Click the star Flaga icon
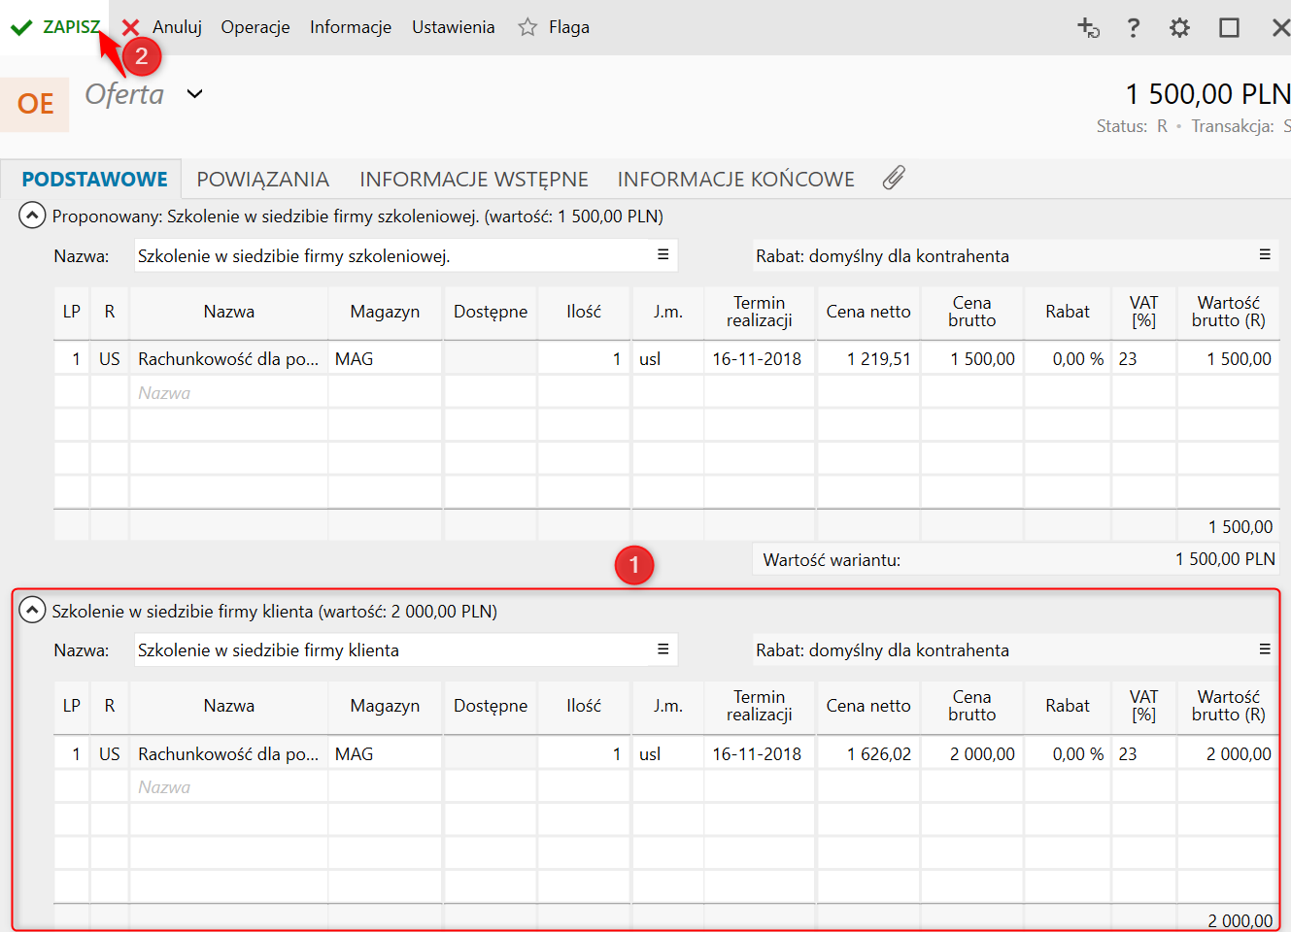1291x932 pixels. (527, 27)
